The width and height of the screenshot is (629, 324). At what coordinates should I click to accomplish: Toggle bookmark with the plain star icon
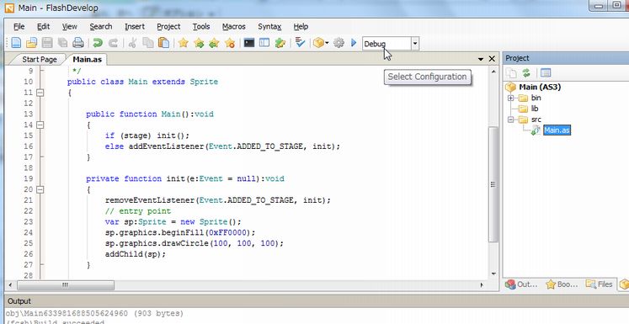pyautogui.click(x=184, y=43)
